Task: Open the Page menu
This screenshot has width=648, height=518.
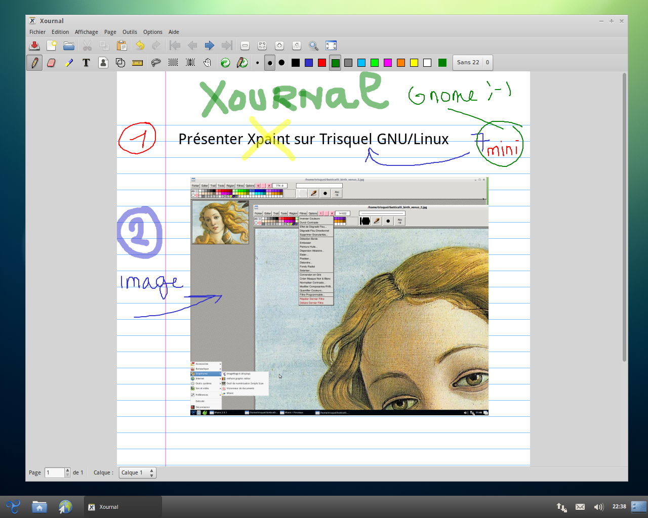Action: pos(110,32)
